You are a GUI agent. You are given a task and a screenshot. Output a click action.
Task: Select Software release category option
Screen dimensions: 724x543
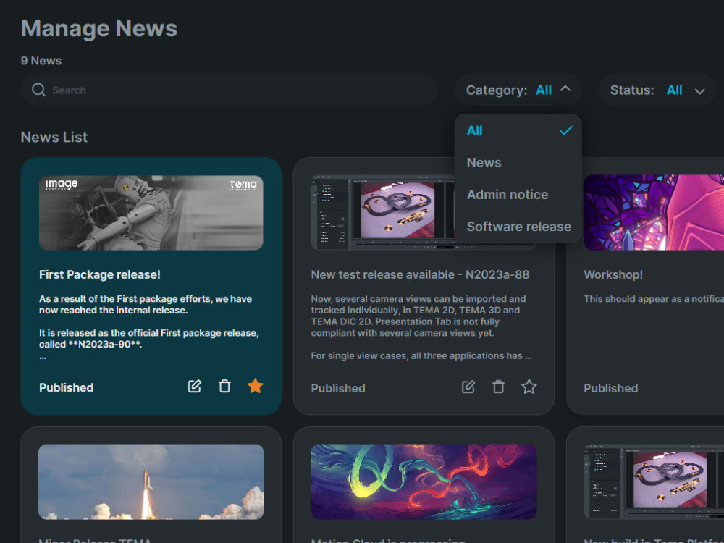pos(518,226)
